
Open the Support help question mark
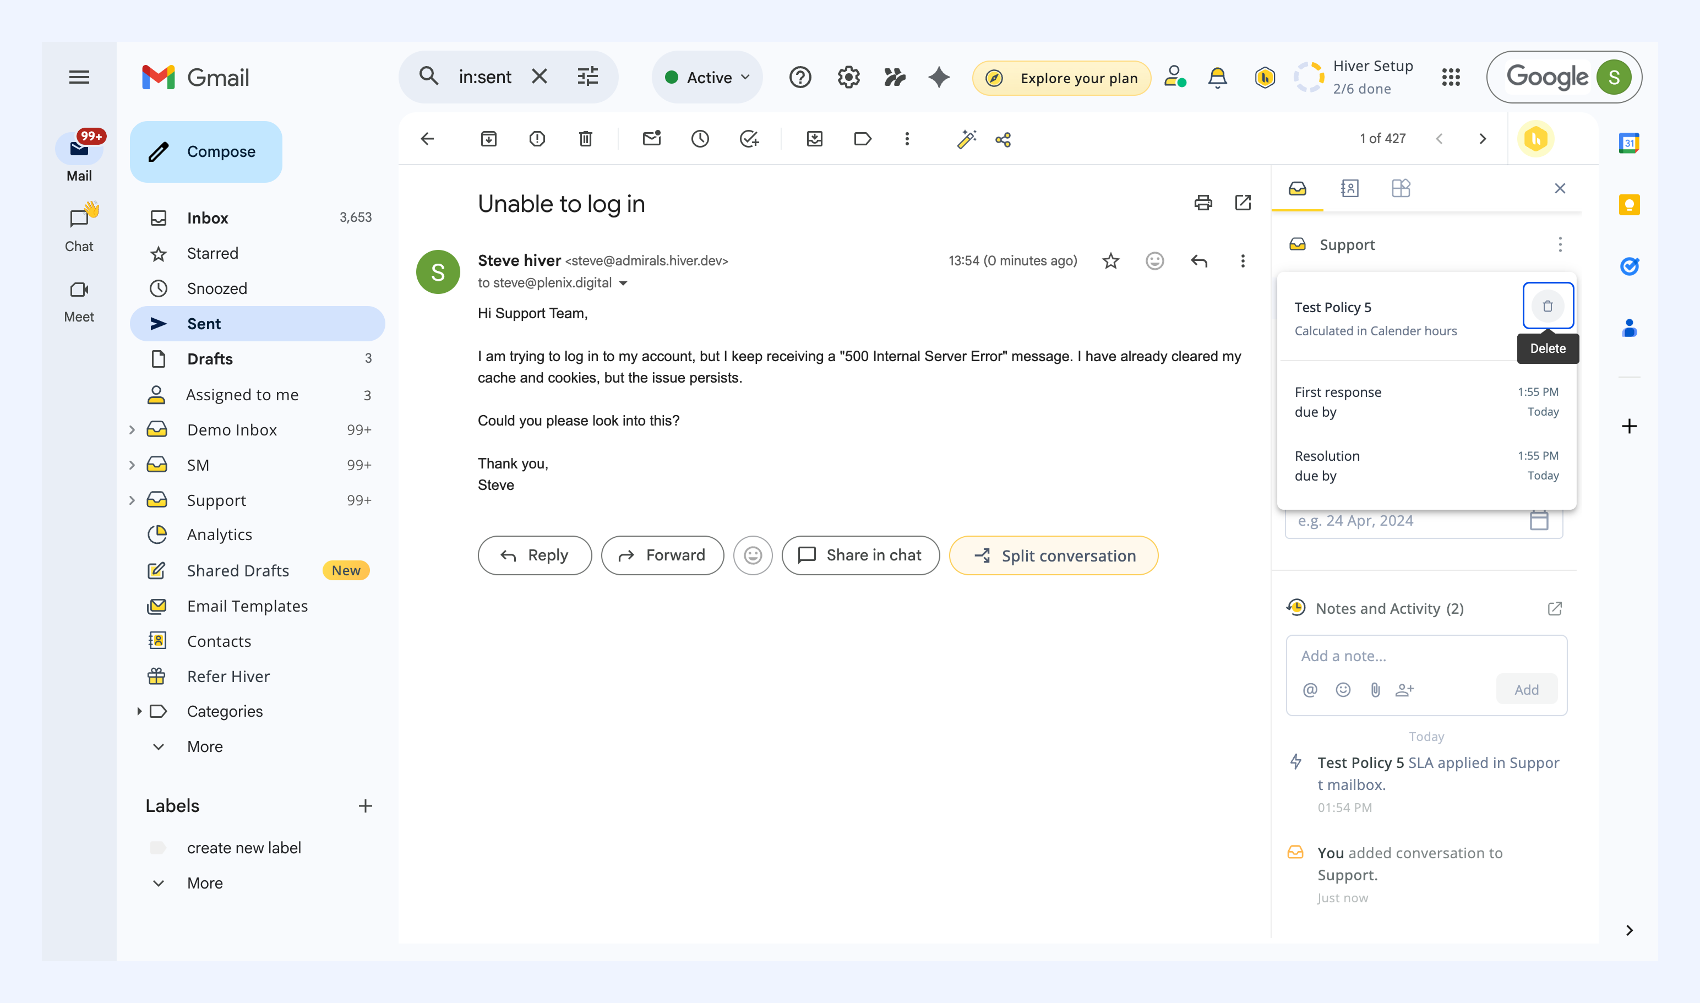(x=800, y=77)
